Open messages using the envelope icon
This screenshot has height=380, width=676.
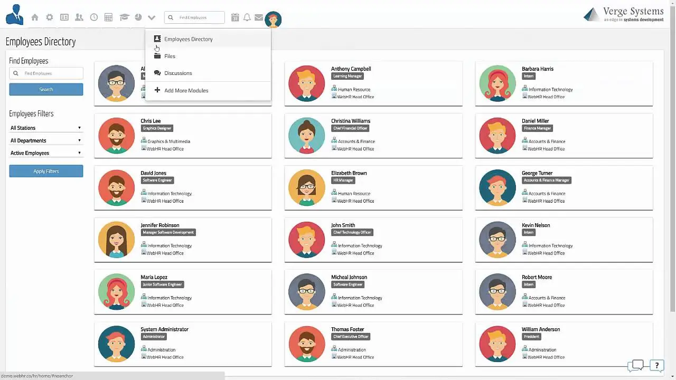[259, 17]
